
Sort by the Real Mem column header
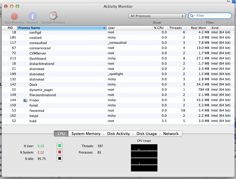(198, 28)
